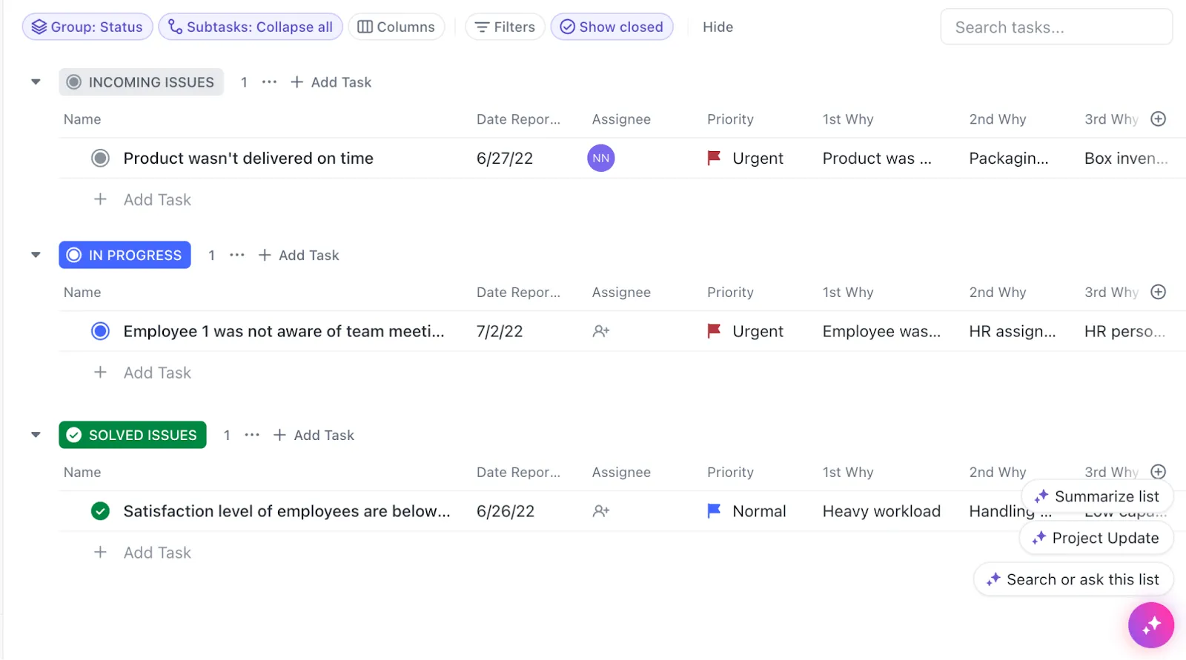Screen dimensions: 1186x660
Task: Click the 'Heavy workload' cell
Action: pos(881,511)
